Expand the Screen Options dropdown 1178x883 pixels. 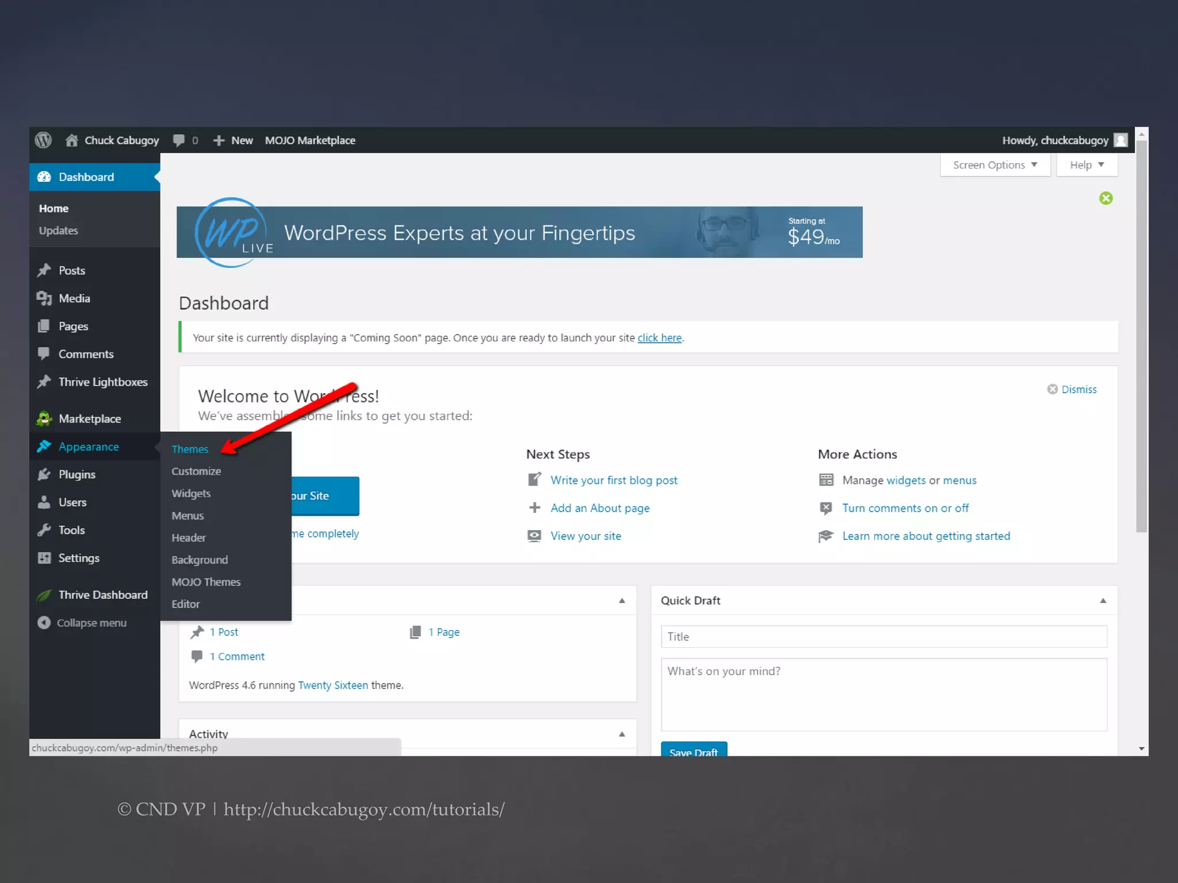click(x=995, y=165)
